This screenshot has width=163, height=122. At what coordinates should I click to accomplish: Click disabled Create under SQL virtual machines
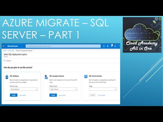click(x=93, y=95)
